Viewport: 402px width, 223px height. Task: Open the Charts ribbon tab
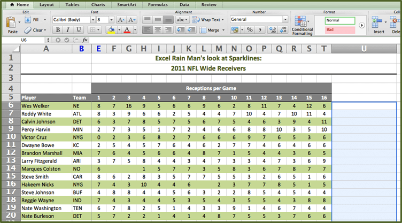(x=97, y=4)
